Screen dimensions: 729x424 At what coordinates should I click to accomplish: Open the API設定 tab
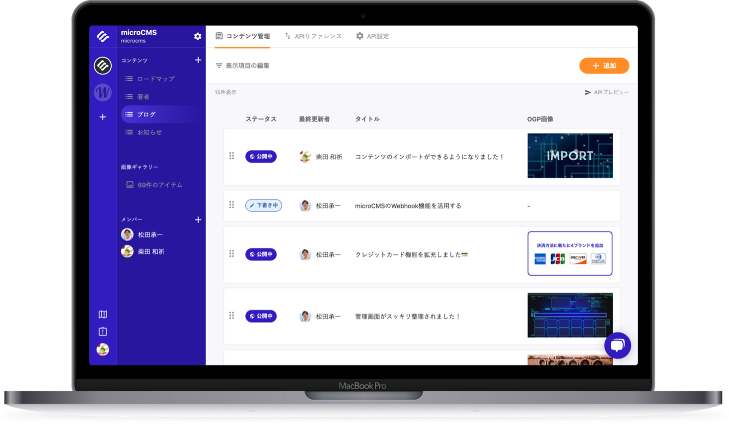(x=378, y=36)
